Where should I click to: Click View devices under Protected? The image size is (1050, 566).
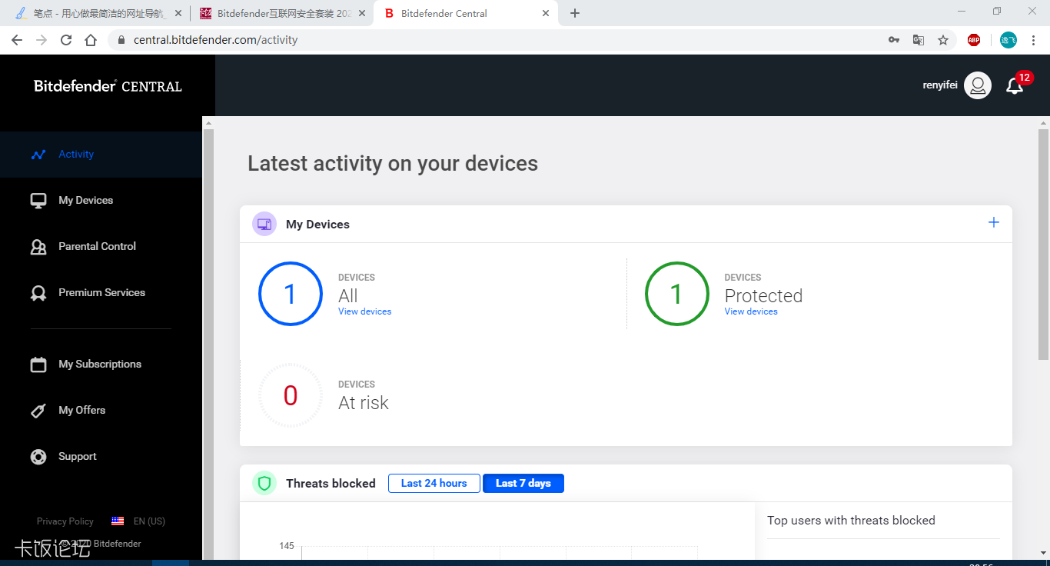point(751,311)
